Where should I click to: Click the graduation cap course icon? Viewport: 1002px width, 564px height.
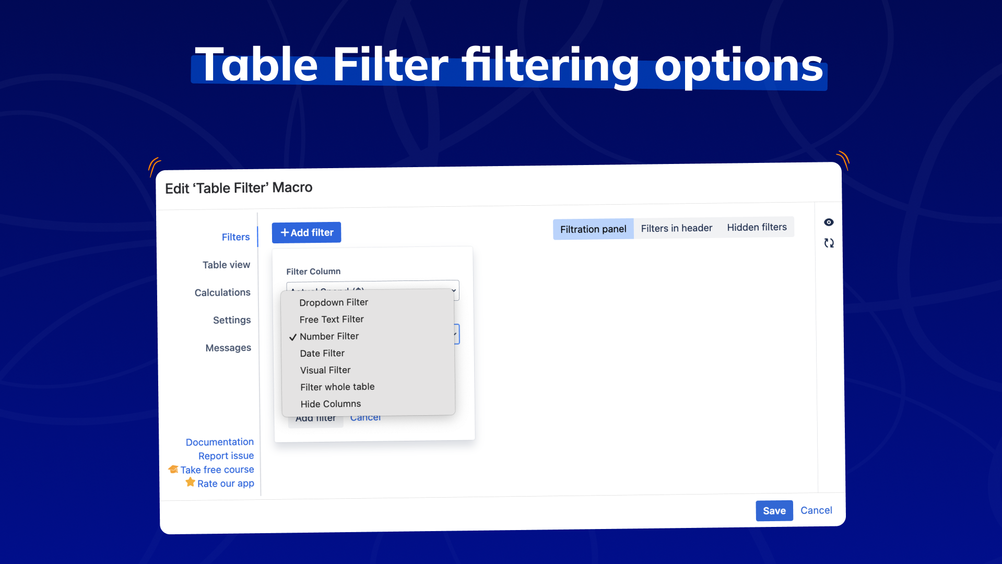pos(173,469)
